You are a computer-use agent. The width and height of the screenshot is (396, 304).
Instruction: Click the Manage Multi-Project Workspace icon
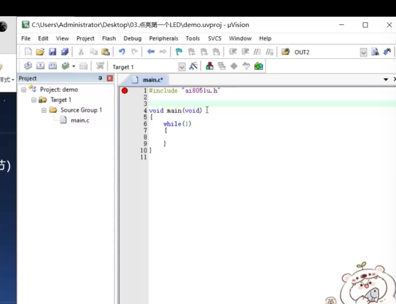(x=221, y=66)
